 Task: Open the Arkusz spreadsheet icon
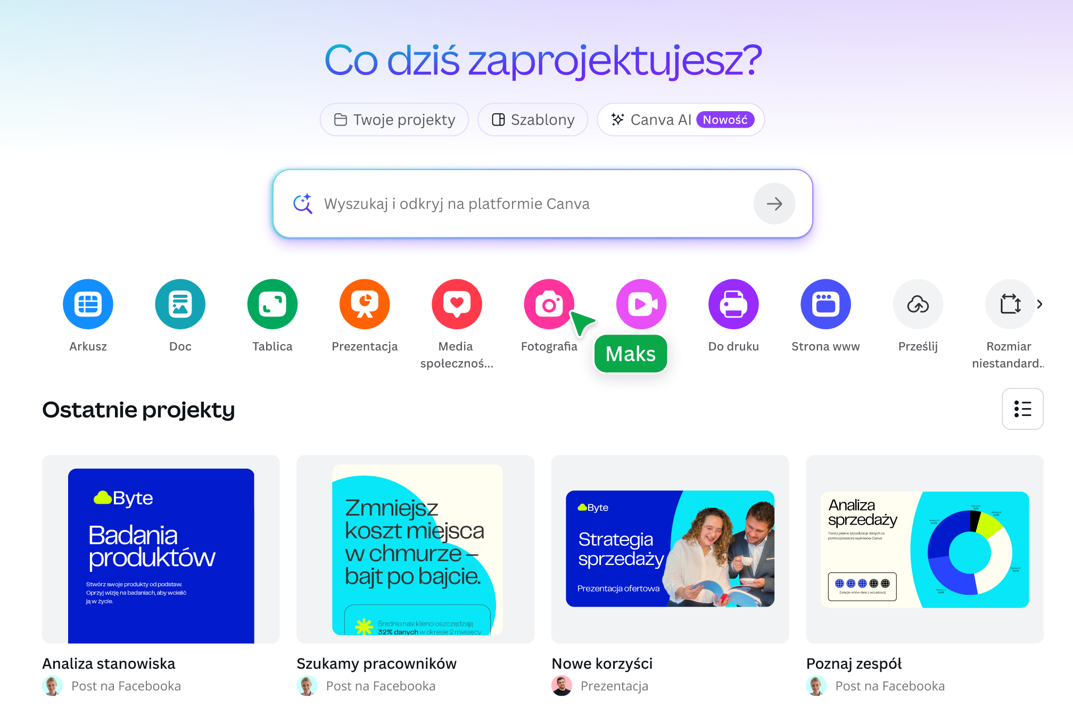tap(88, 304)
